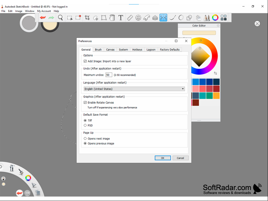The width and height of the screenshot is (268, 201).
Task: Click the green Redo arrow in top toolbar
Action: point(51,18)
